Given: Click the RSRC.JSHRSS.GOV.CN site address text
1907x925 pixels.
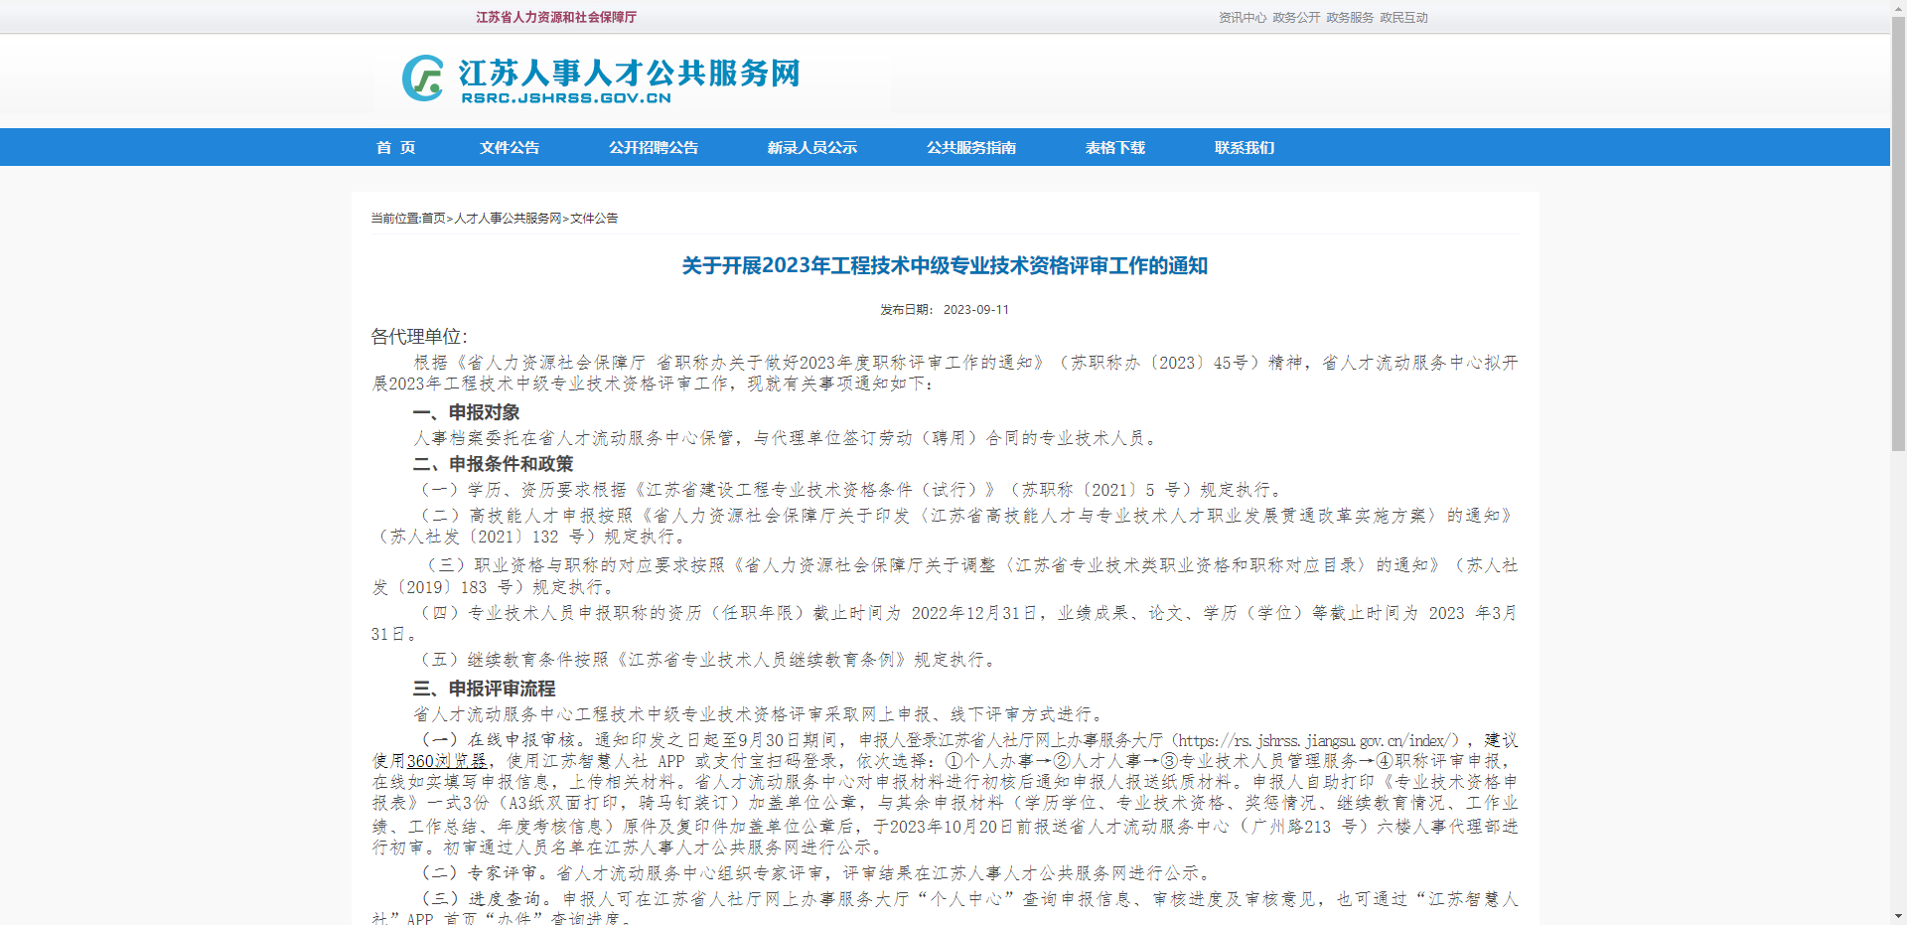Looking at the screenshot, I should tap(566, 97).
